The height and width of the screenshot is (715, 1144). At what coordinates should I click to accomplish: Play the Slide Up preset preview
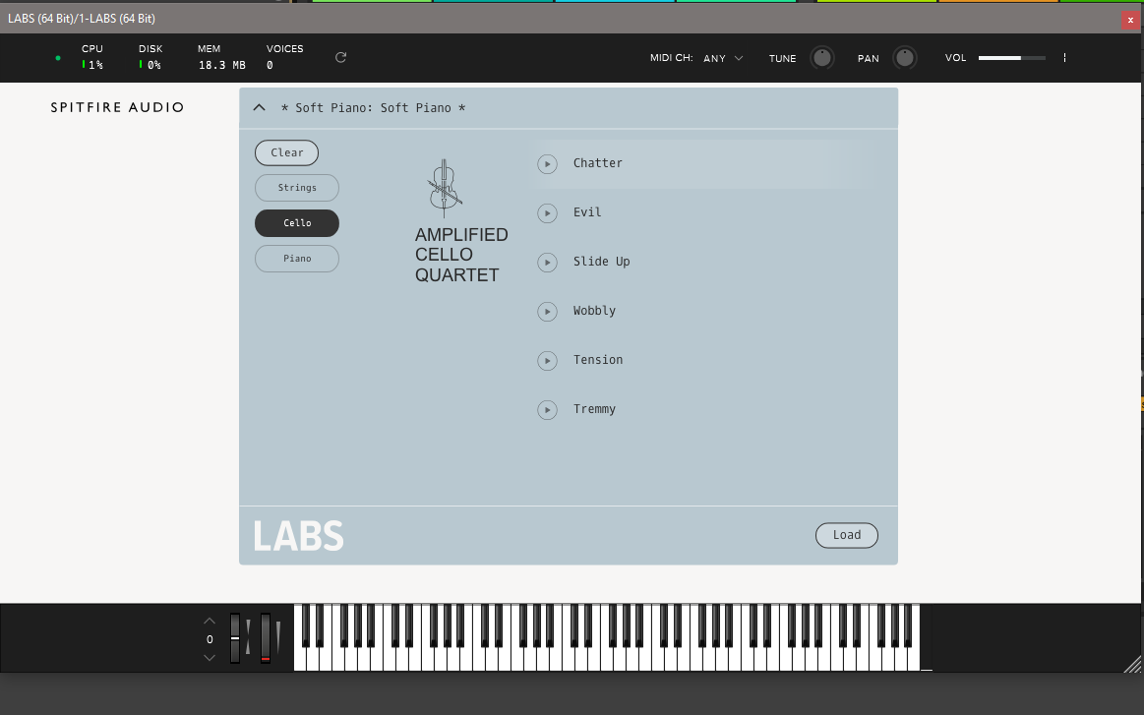(547, 263)
